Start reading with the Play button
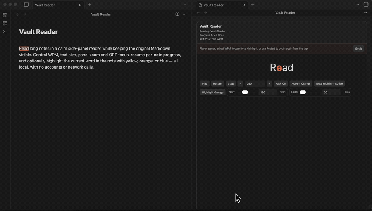 coord(205,83)
